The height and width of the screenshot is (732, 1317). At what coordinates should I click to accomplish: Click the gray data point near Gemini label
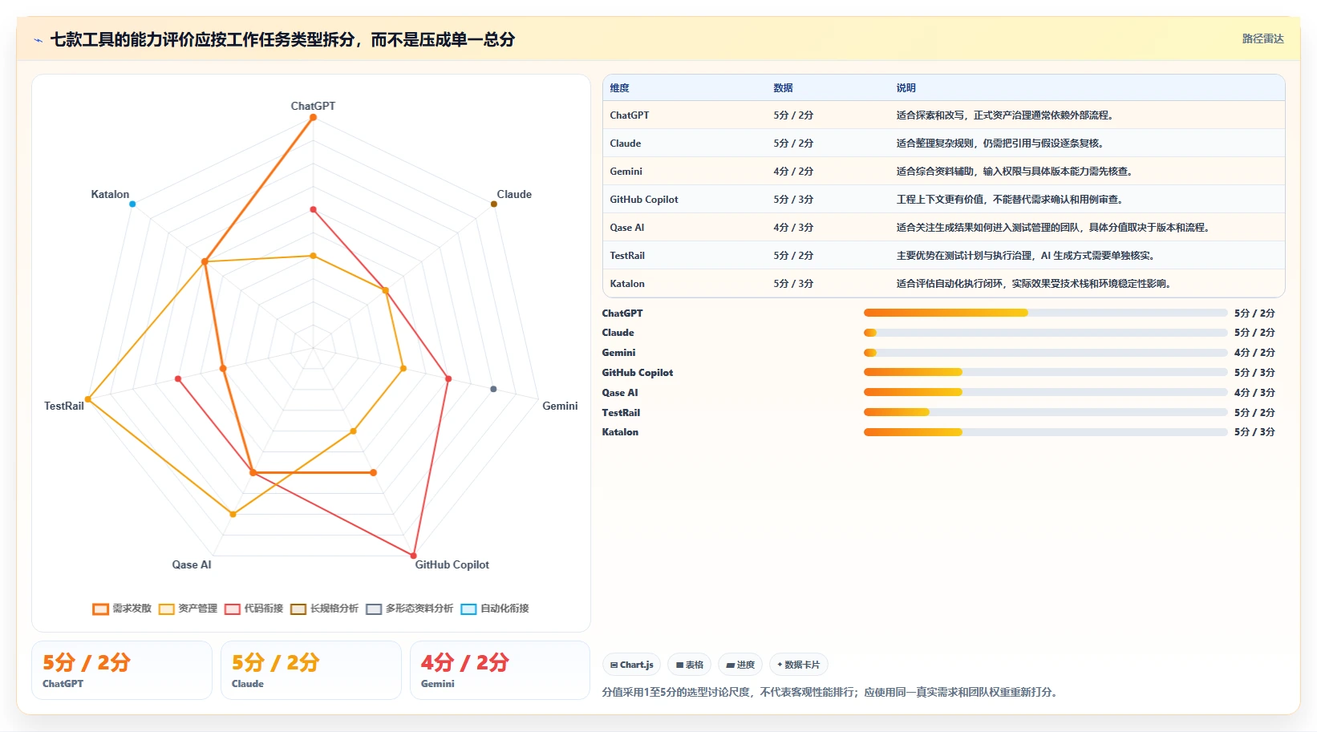(493, 389)
